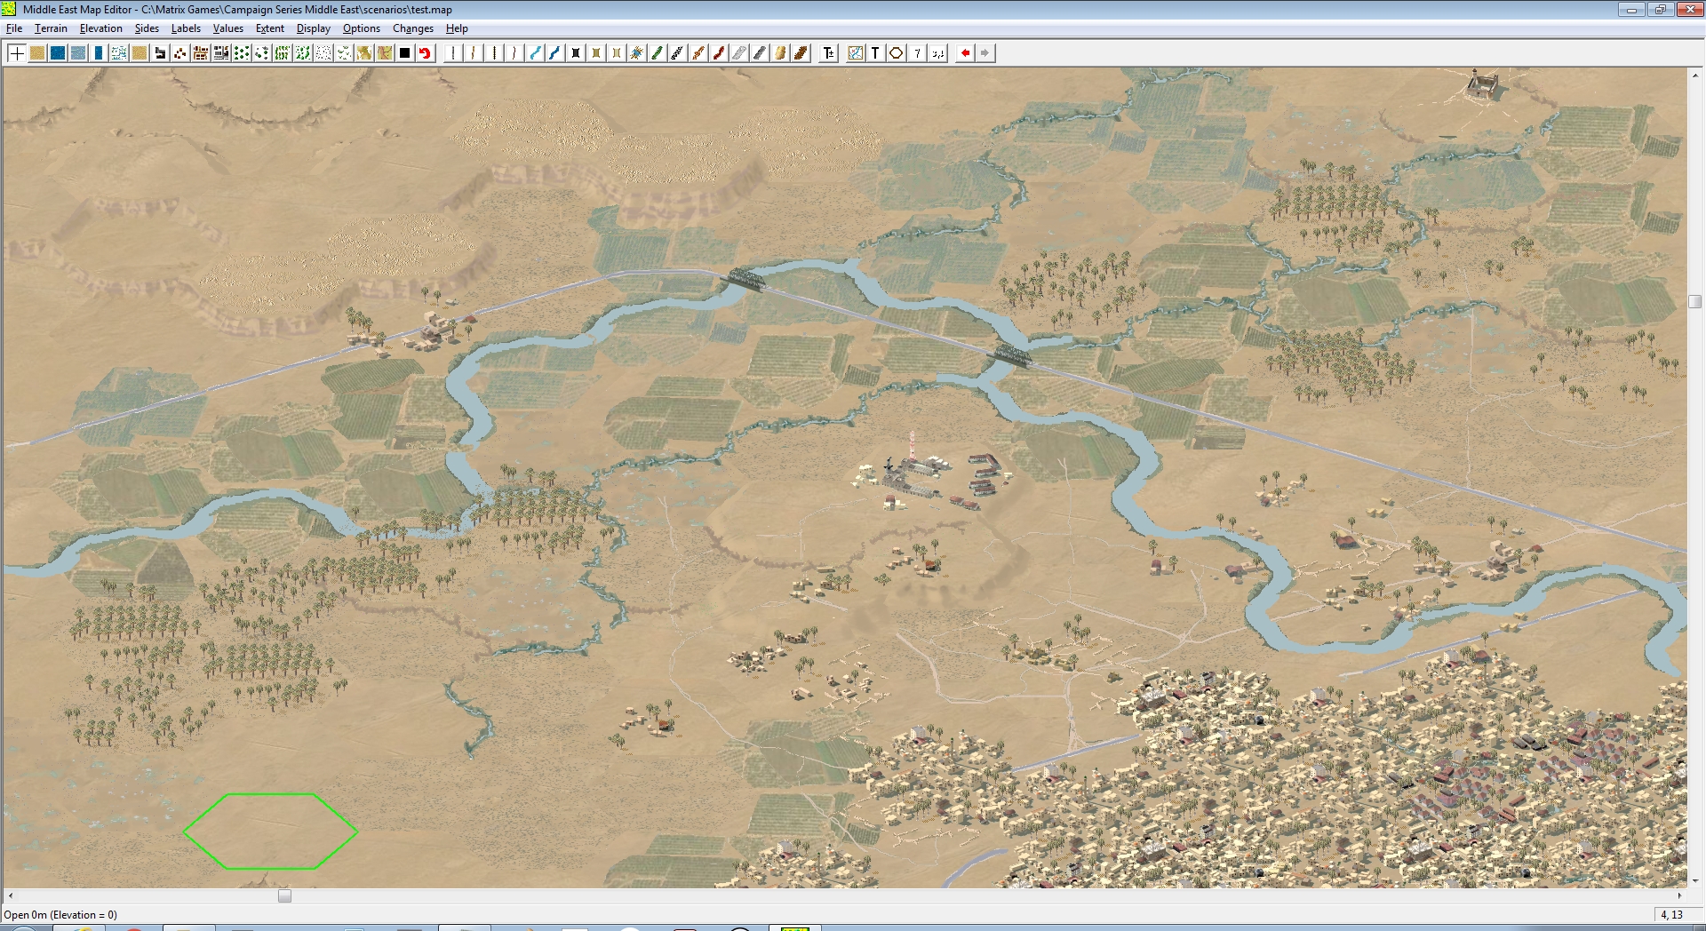Select the dark blue river hexside tool
This screenshot has height=931, width=1706.
555,53
